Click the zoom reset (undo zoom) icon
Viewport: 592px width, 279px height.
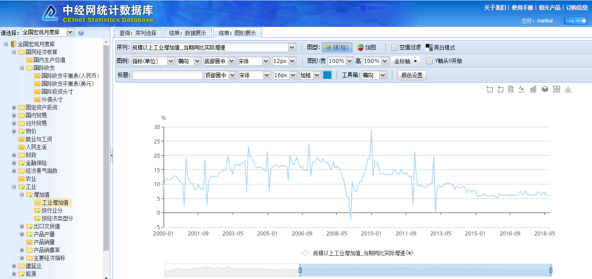tap(501, 89)
